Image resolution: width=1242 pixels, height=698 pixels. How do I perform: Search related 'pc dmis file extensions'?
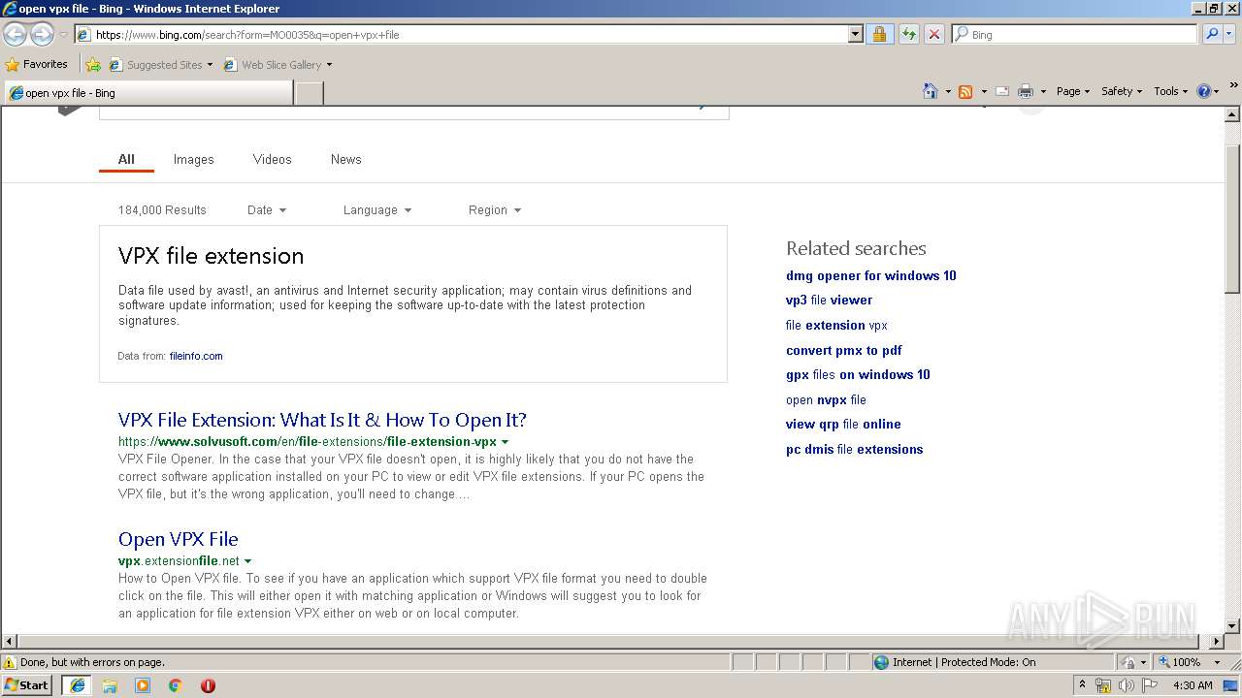(x=855, y=449)
